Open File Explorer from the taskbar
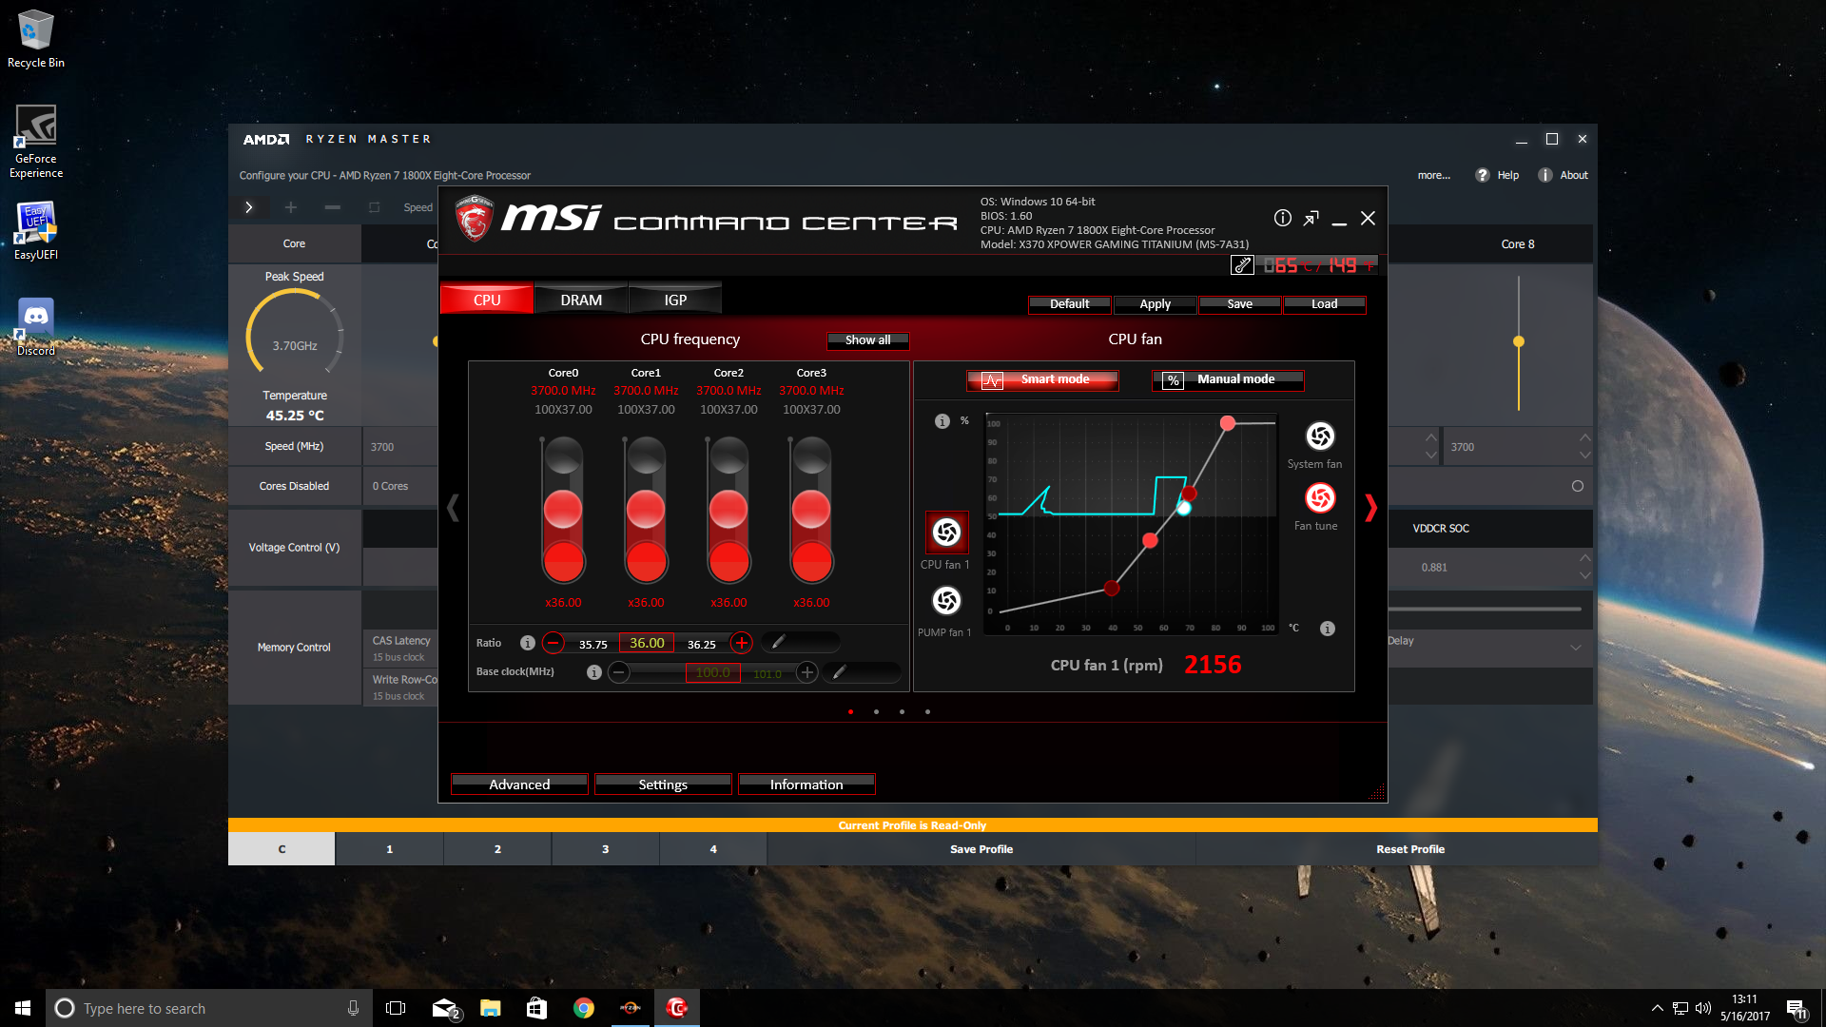This screenshot has width=1826, height=1027. click(x=490, y=1008)
